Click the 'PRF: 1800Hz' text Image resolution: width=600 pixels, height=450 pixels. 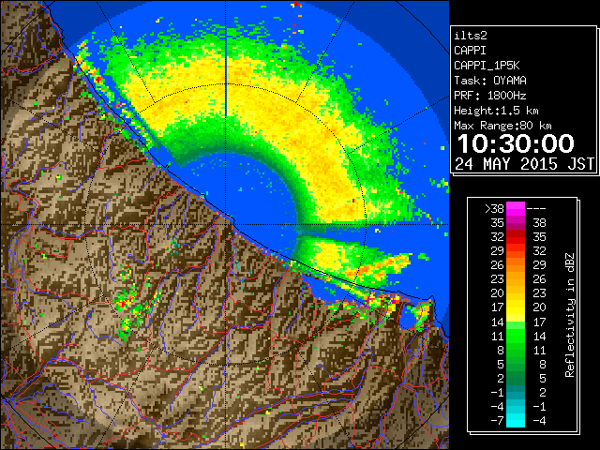click(490, 96)
